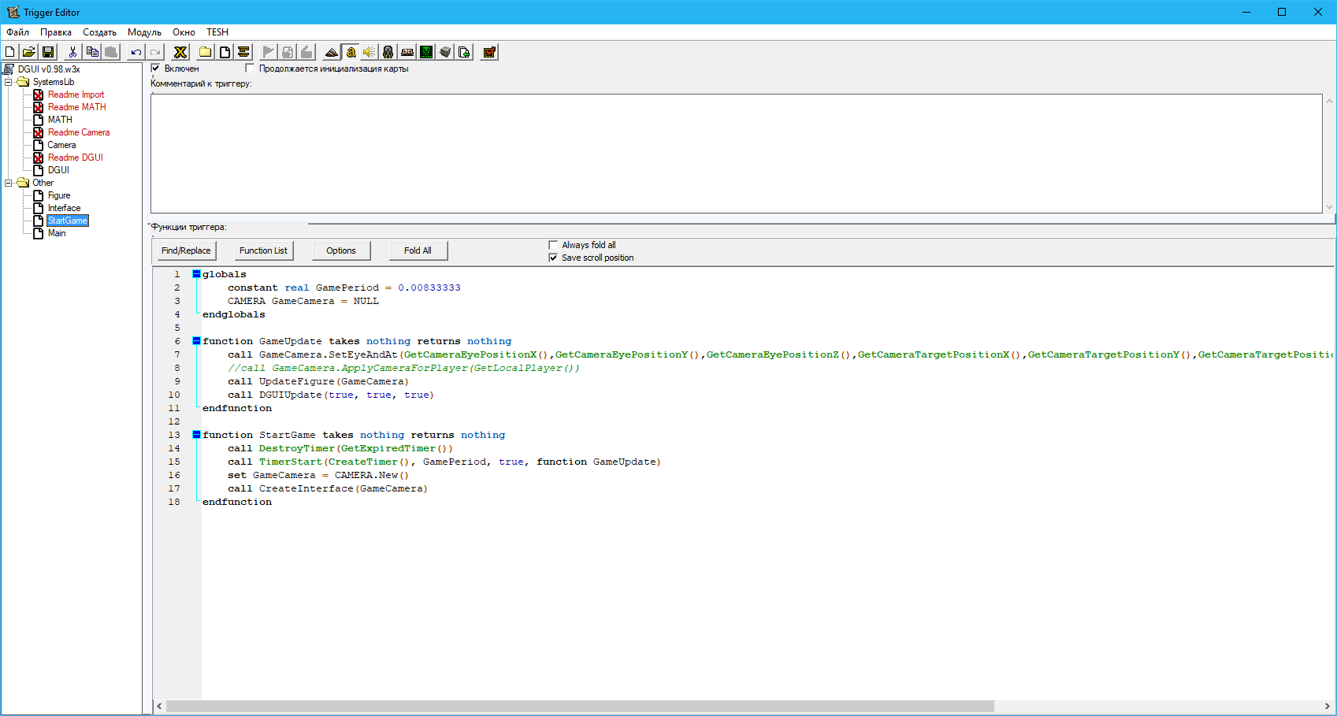This screenshot has height=716, width=1337.
Task: Click the Cut scissors icon
Action: click(72, 52)
